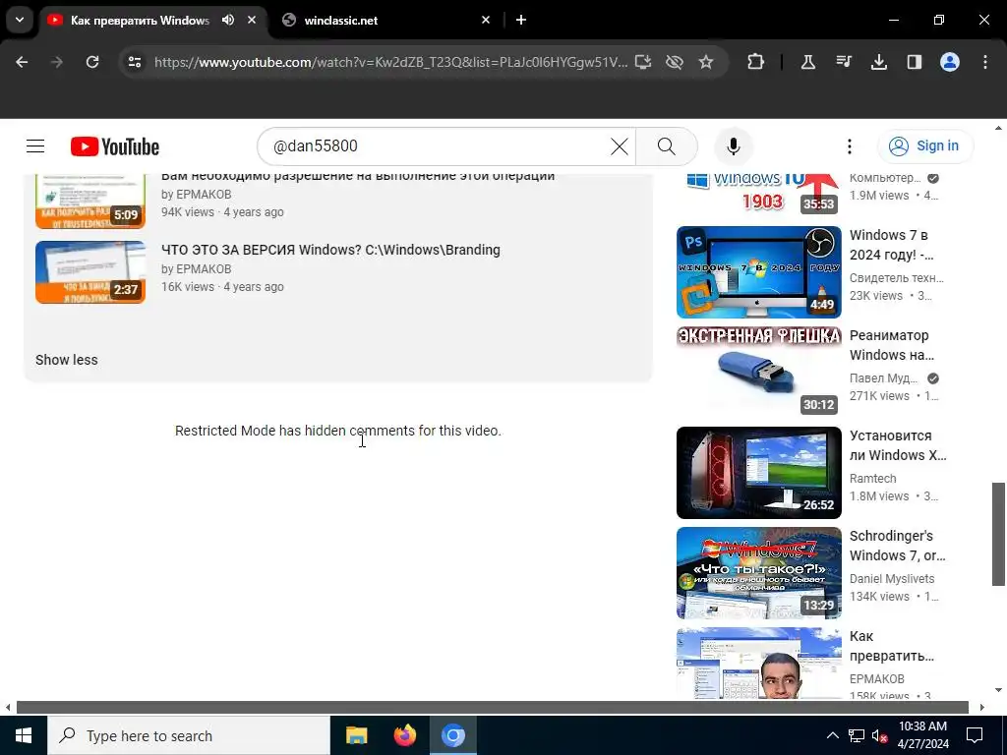This screenshot has height=755, width=1007.
Task: Mute the audio playing tab icon
Action: (228, 20)
